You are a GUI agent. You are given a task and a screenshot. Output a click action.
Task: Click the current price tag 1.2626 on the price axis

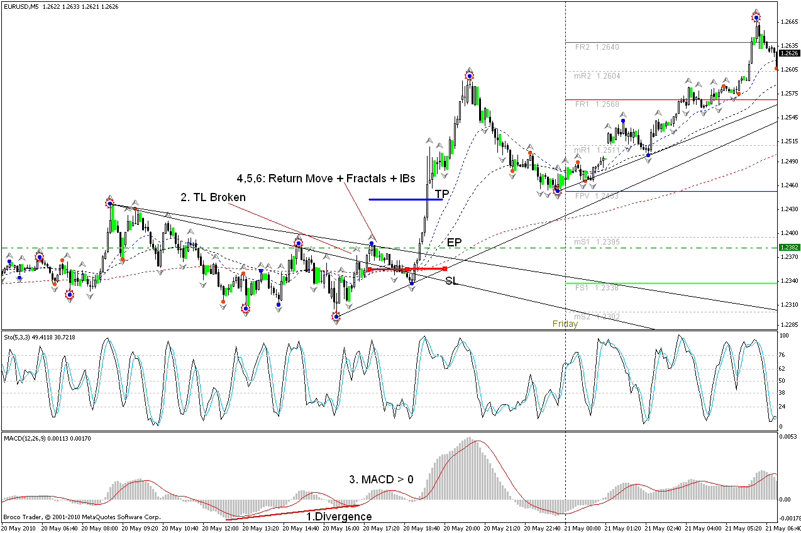pos(788,53)
